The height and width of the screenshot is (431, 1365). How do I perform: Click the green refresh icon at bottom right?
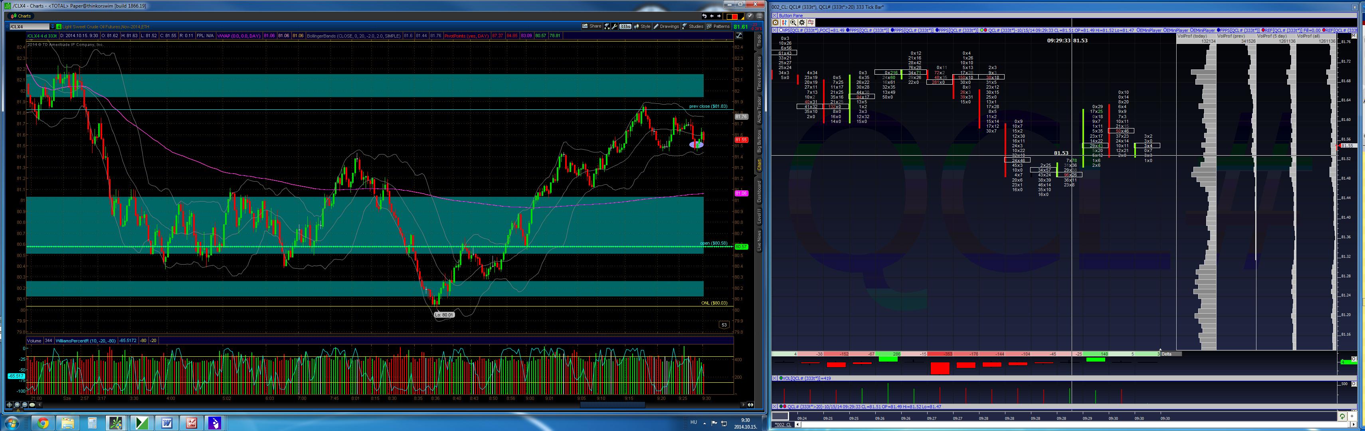(1343, 416)
